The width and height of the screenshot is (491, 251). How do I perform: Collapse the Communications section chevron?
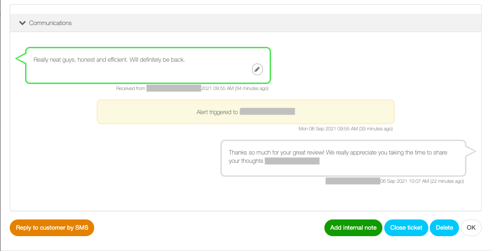(x=22, y=23)
